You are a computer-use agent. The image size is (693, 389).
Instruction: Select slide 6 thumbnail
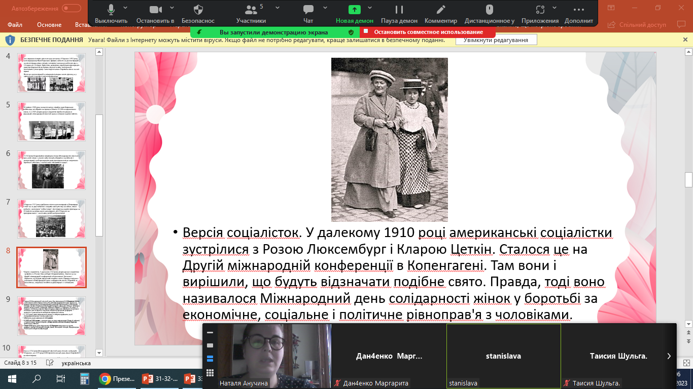tap(52, 169)
